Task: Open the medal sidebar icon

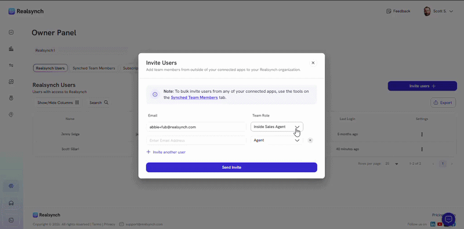Action: pos(11,98)
